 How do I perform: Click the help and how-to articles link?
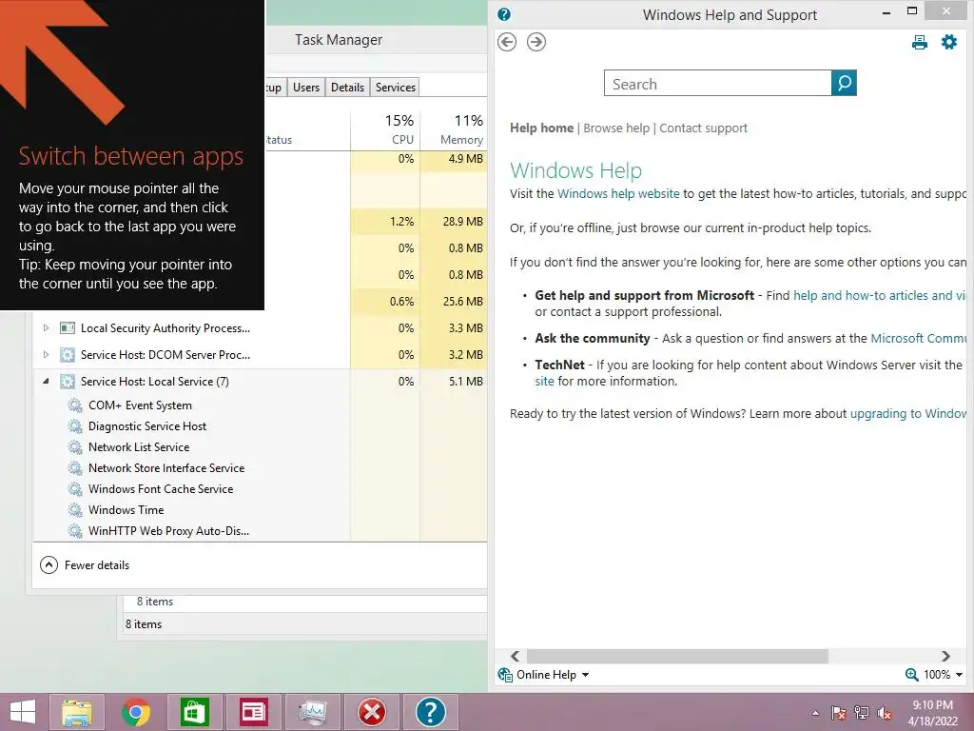[x=880, y=296]
